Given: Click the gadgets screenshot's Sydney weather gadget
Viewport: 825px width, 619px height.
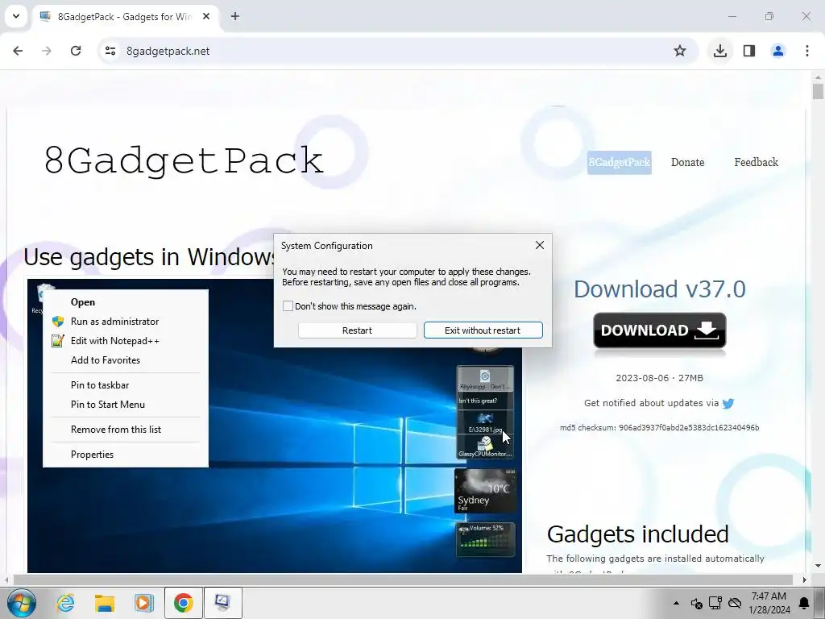Looking at the screenshot, I should click(485, 491).
